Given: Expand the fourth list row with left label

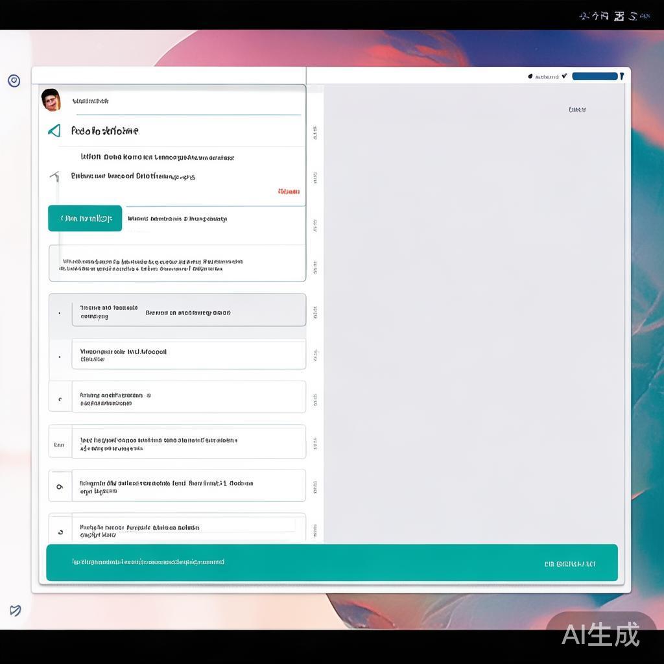Looking at the screenshot, I should [x=59, y=445].
